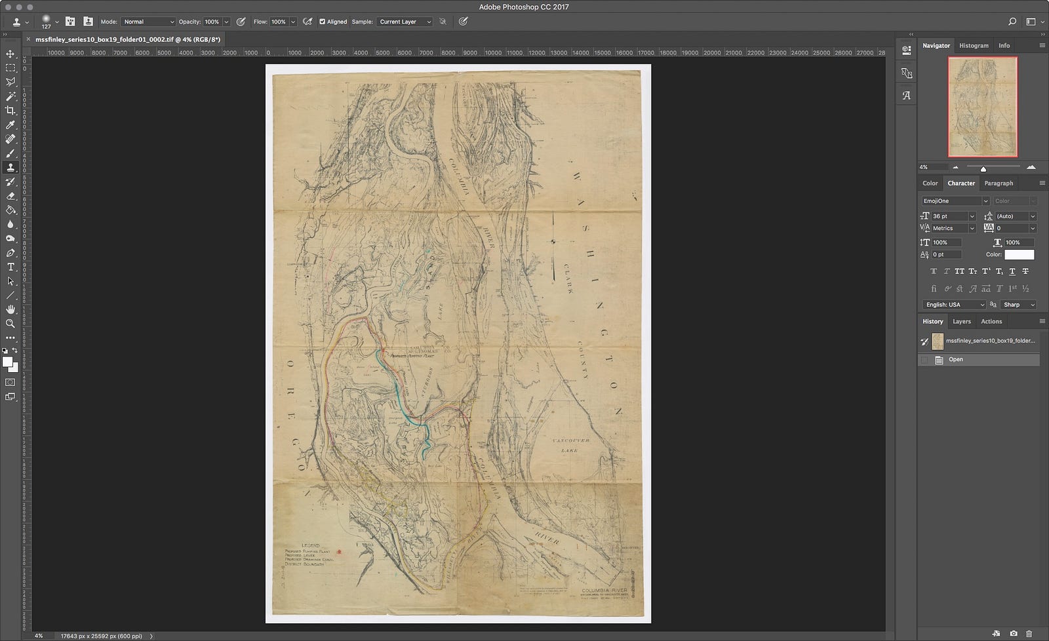Select the Zoom tool in toolbar
1049x641 pixels.
coord(10,324)
